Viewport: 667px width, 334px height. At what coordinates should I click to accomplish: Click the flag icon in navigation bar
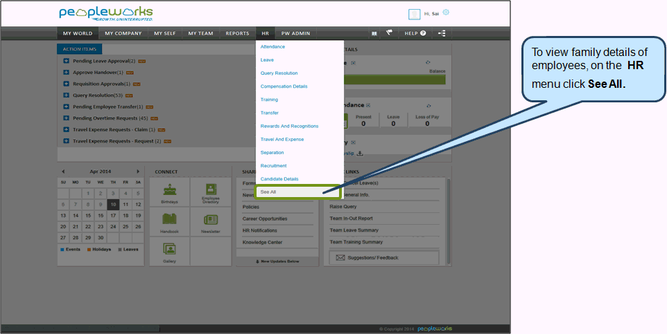(390, 33)
